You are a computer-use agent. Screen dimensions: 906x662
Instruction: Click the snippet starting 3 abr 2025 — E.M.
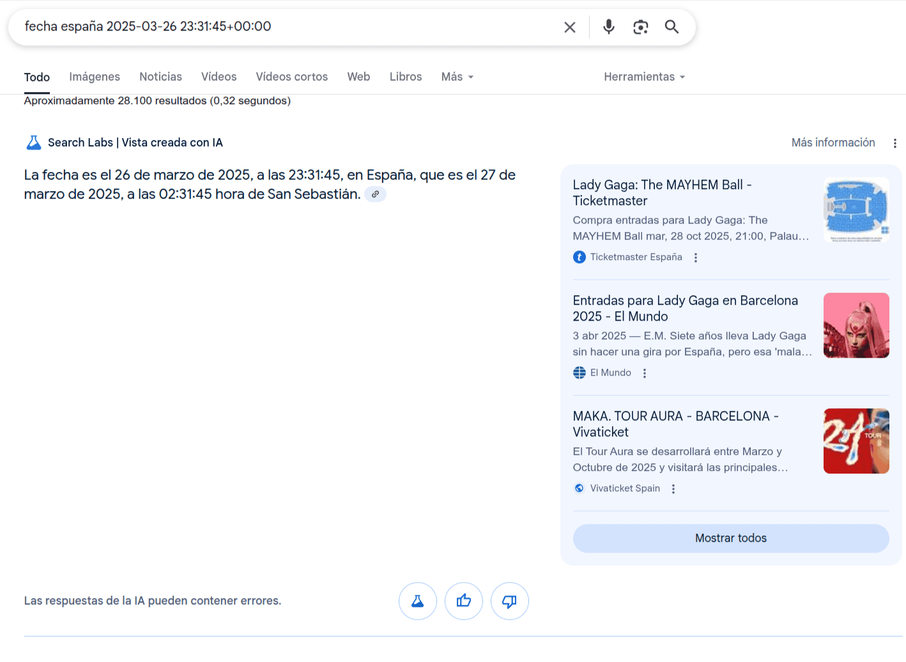pyautogui.click(x=693, y=344)
